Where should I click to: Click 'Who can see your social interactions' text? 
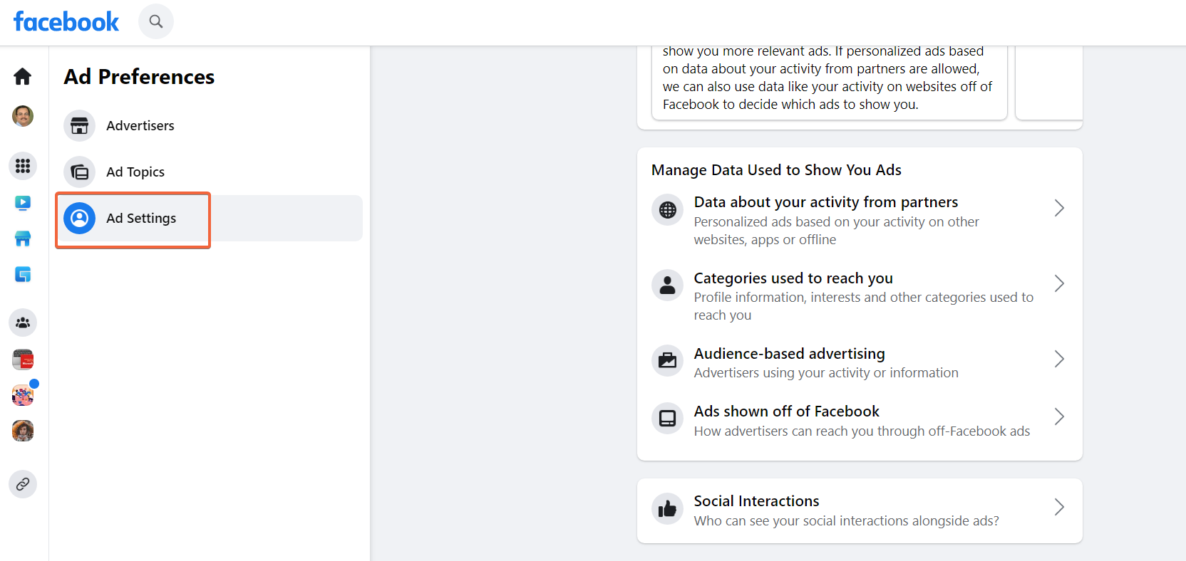[x=846, y=521]
